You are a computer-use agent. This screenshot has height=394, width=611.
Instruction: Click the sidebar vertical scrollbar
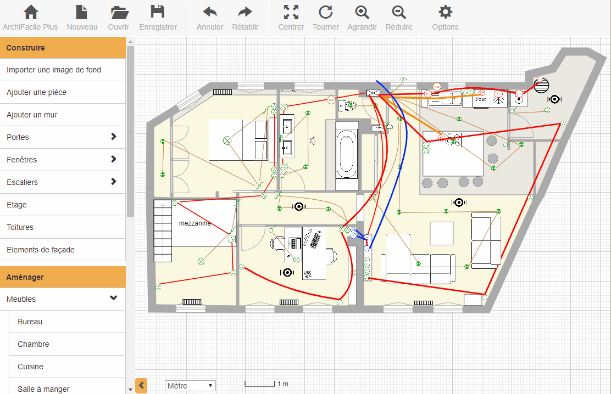pos(130,132)
